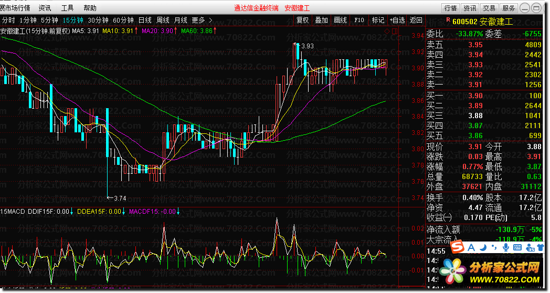Click the 安徽建工(15分钟 前复权) chart title
This screenshot has width=550, height=293.
pos(35,31)
